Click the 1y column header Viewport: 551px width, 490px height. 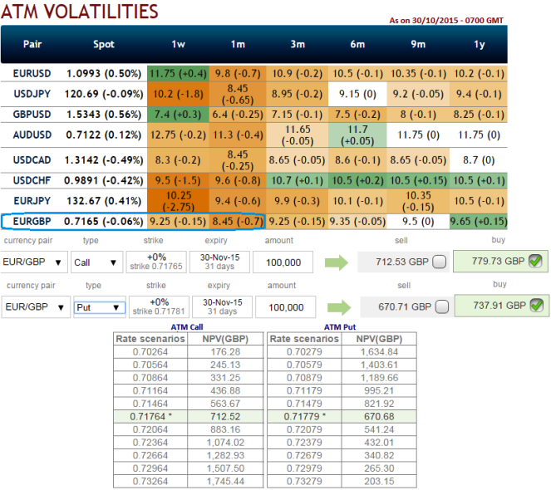pos(480,45)
